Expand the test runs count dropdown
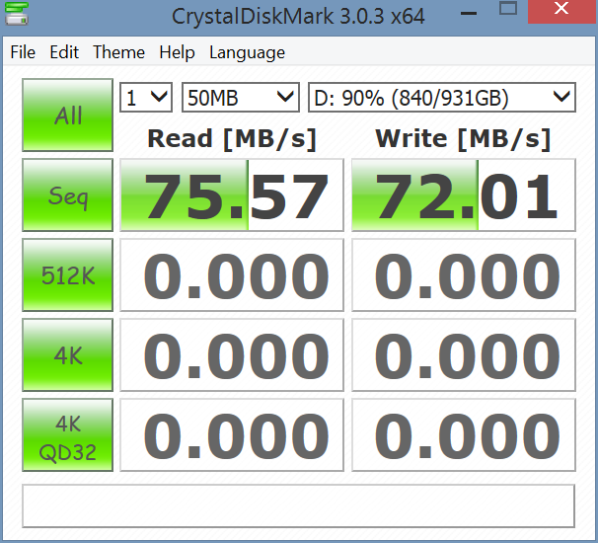The height and width of the screenshot is (543, 598). 146,98
